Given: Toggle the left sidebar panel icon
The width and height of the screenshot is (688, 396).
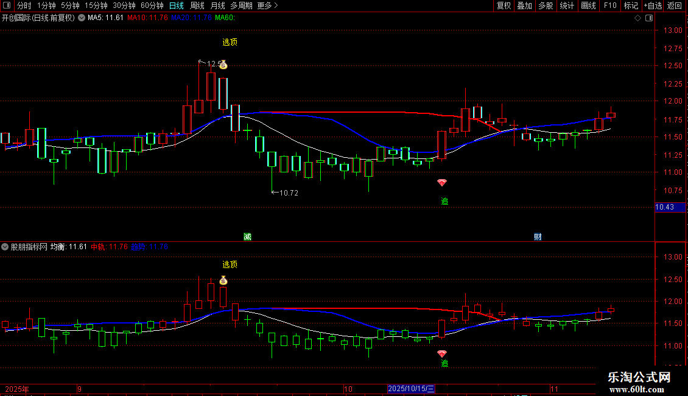Looking at the screenshot, I should 7,5.
